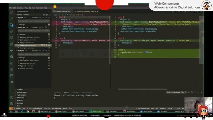This screenshot has height=120, width=213.
Task: Open the Selection menu
Action: coord(20,8)
